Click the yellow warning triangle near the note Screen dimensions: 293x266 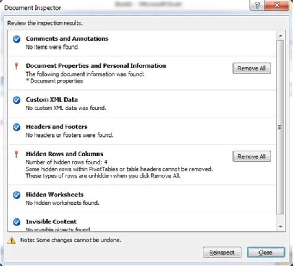(x=11, y=240)
